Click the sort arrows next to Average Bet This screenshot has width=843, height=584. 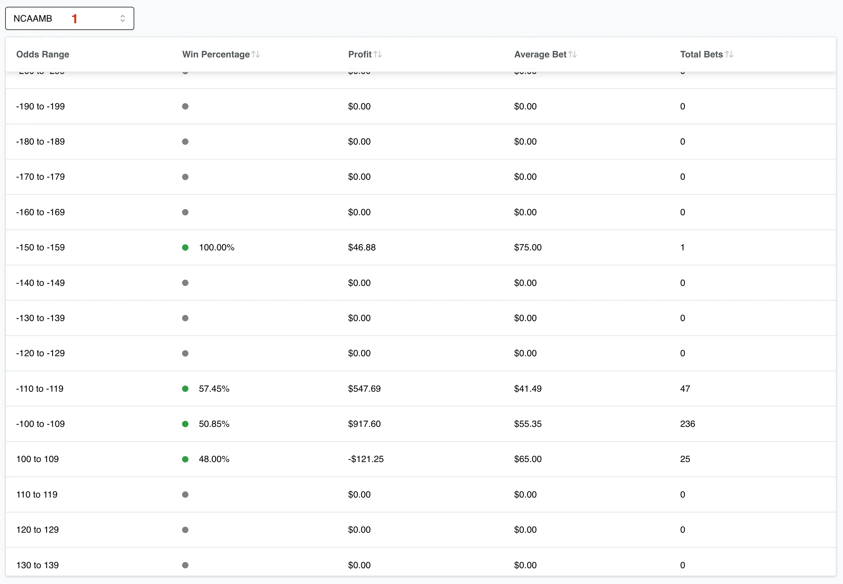(x=573, y=55)
